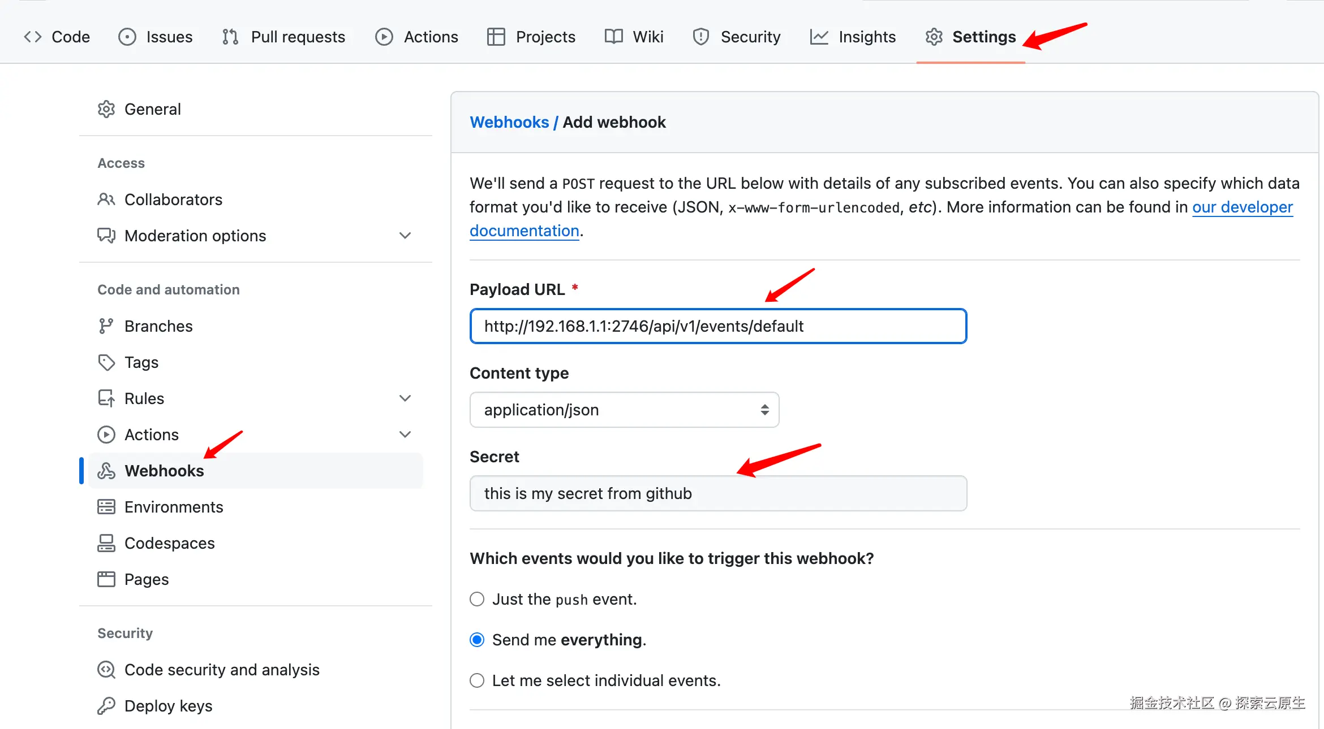Viewport: 1324px width, 729px height.
Task: Click the Insights graph icon
Action: [820, 36]
